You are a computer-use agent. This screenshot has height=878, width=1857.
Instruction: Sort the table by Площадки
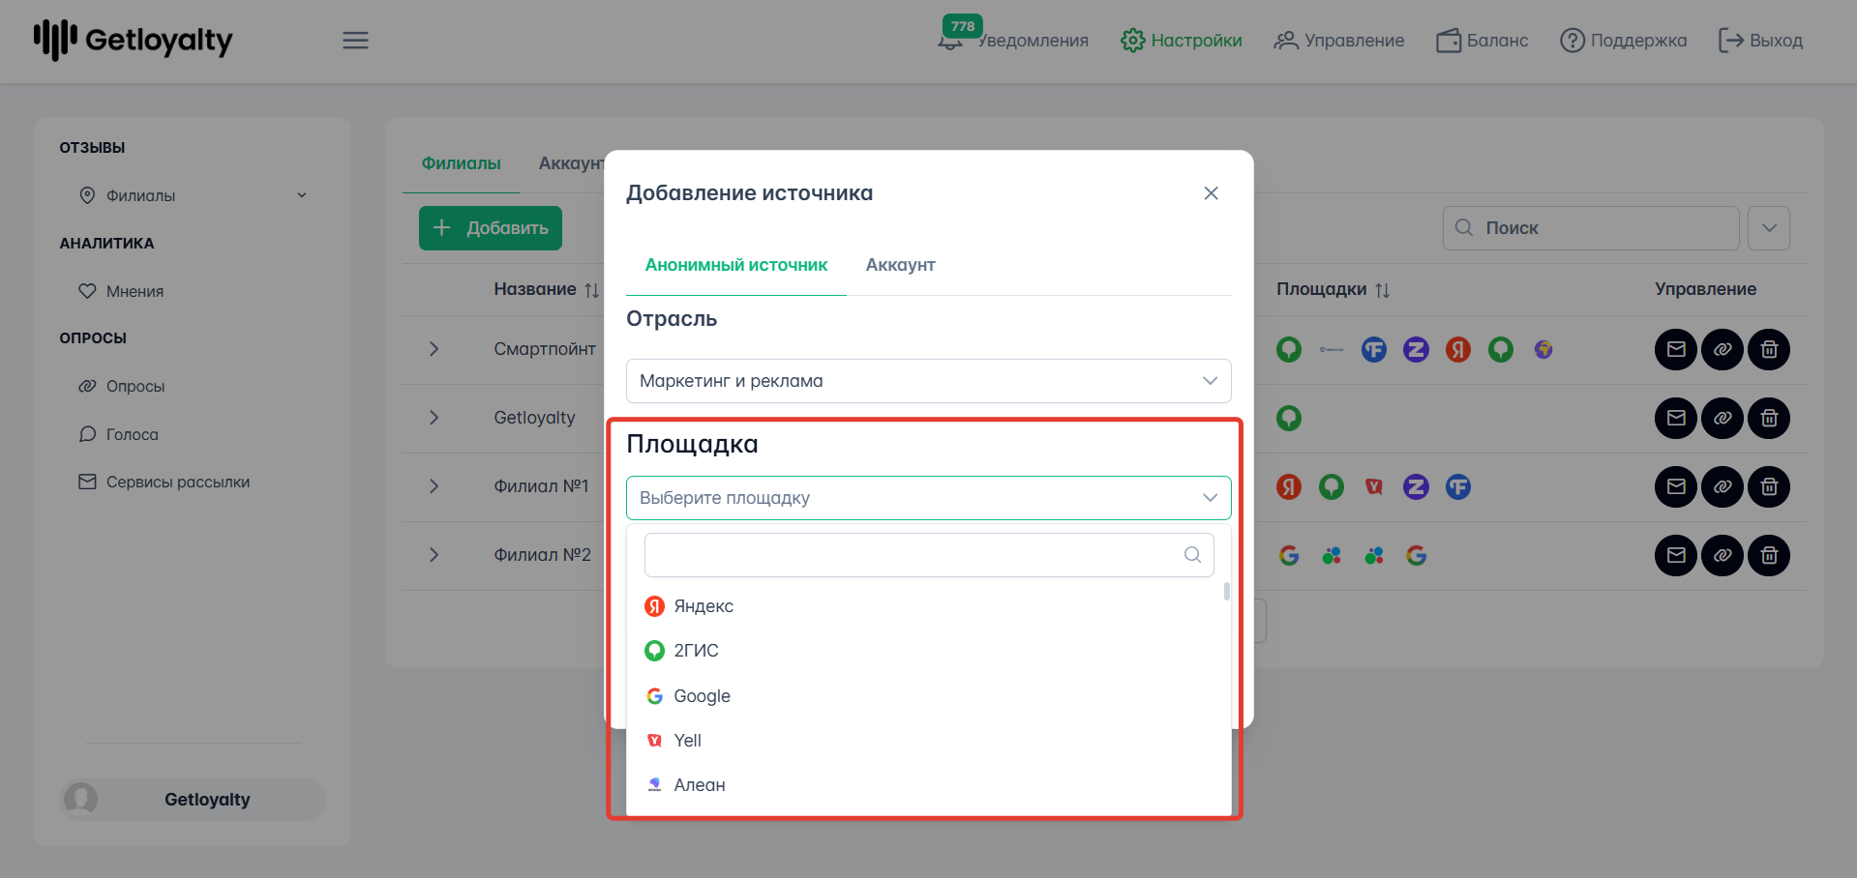pos(1382,290)
